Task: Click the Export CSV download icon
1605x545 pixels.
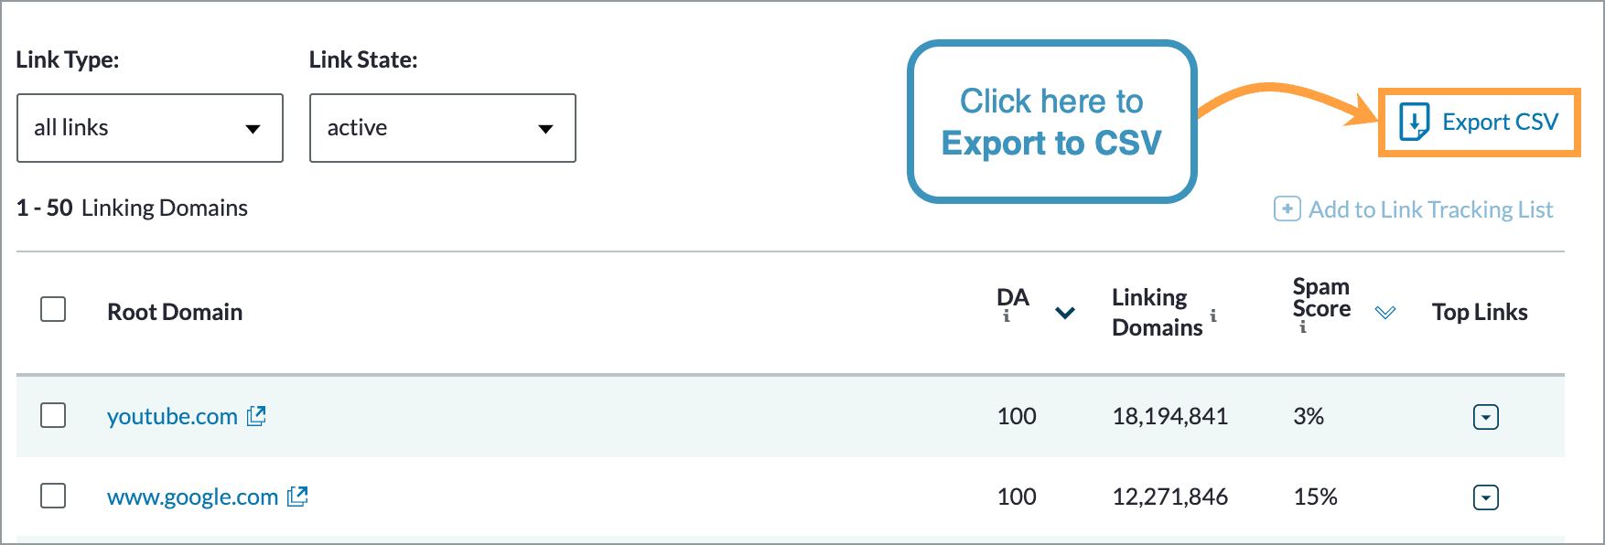Action: [x=1416, y=120]
